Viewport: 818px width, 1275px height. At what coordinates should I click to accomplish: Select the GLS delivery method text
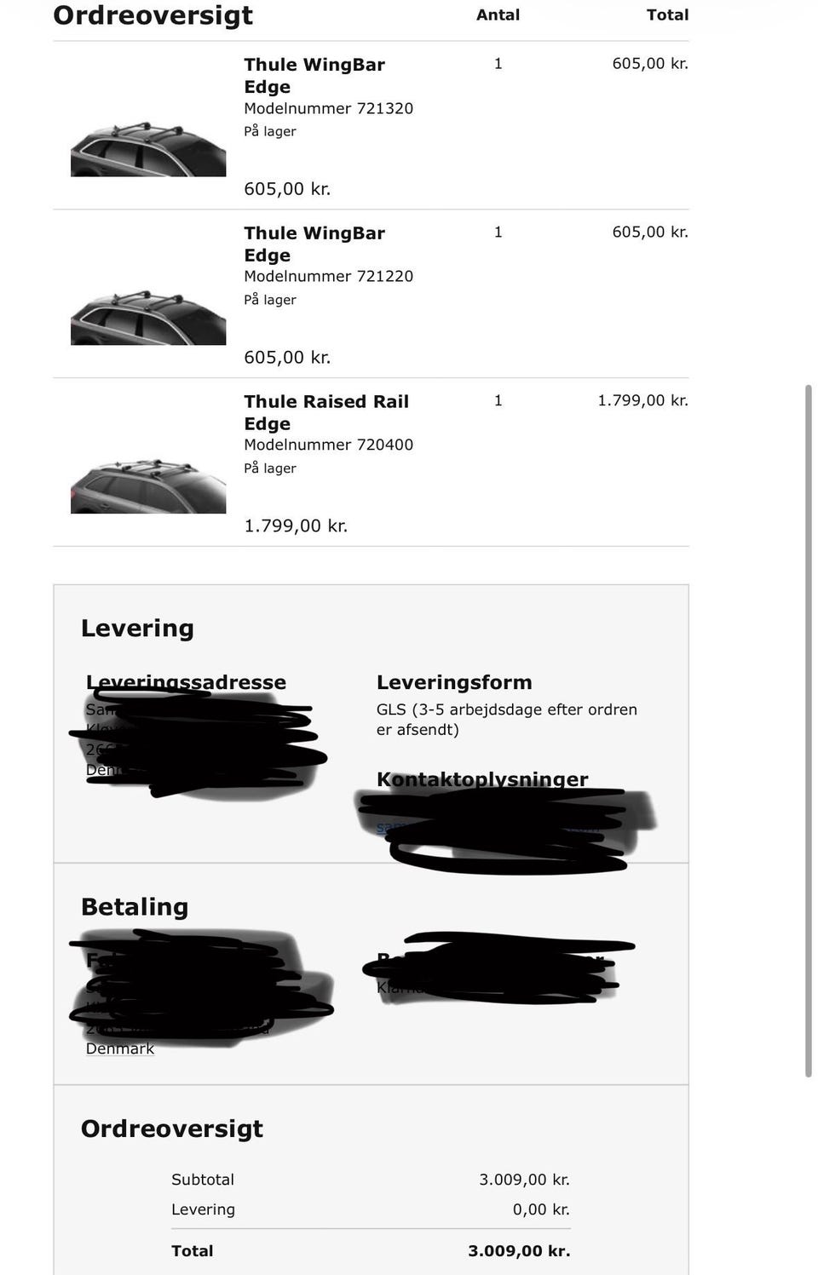click(506, 719)
